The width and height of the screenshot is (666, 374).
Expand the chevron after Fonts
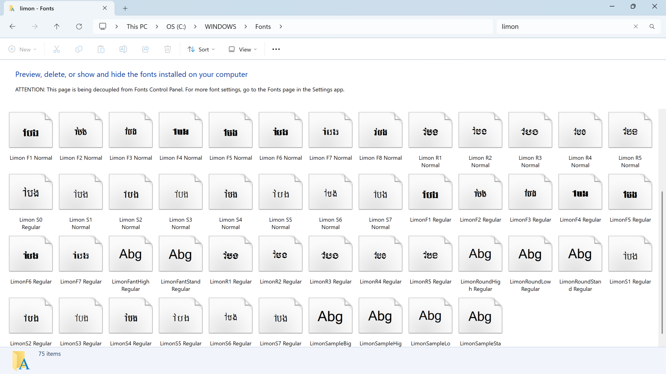click(x=281, y=26)
